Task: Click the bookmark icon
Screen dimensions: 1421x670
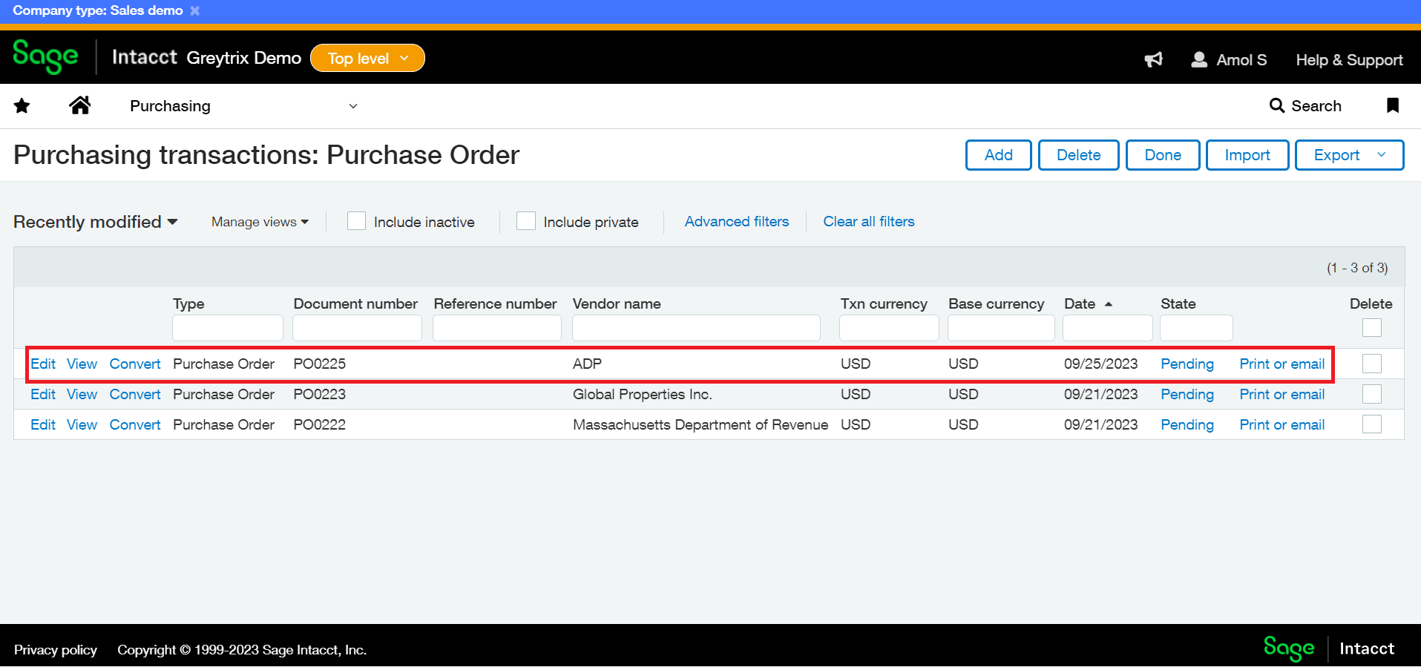Action: pyautogui.click(x=1393, y=105)
